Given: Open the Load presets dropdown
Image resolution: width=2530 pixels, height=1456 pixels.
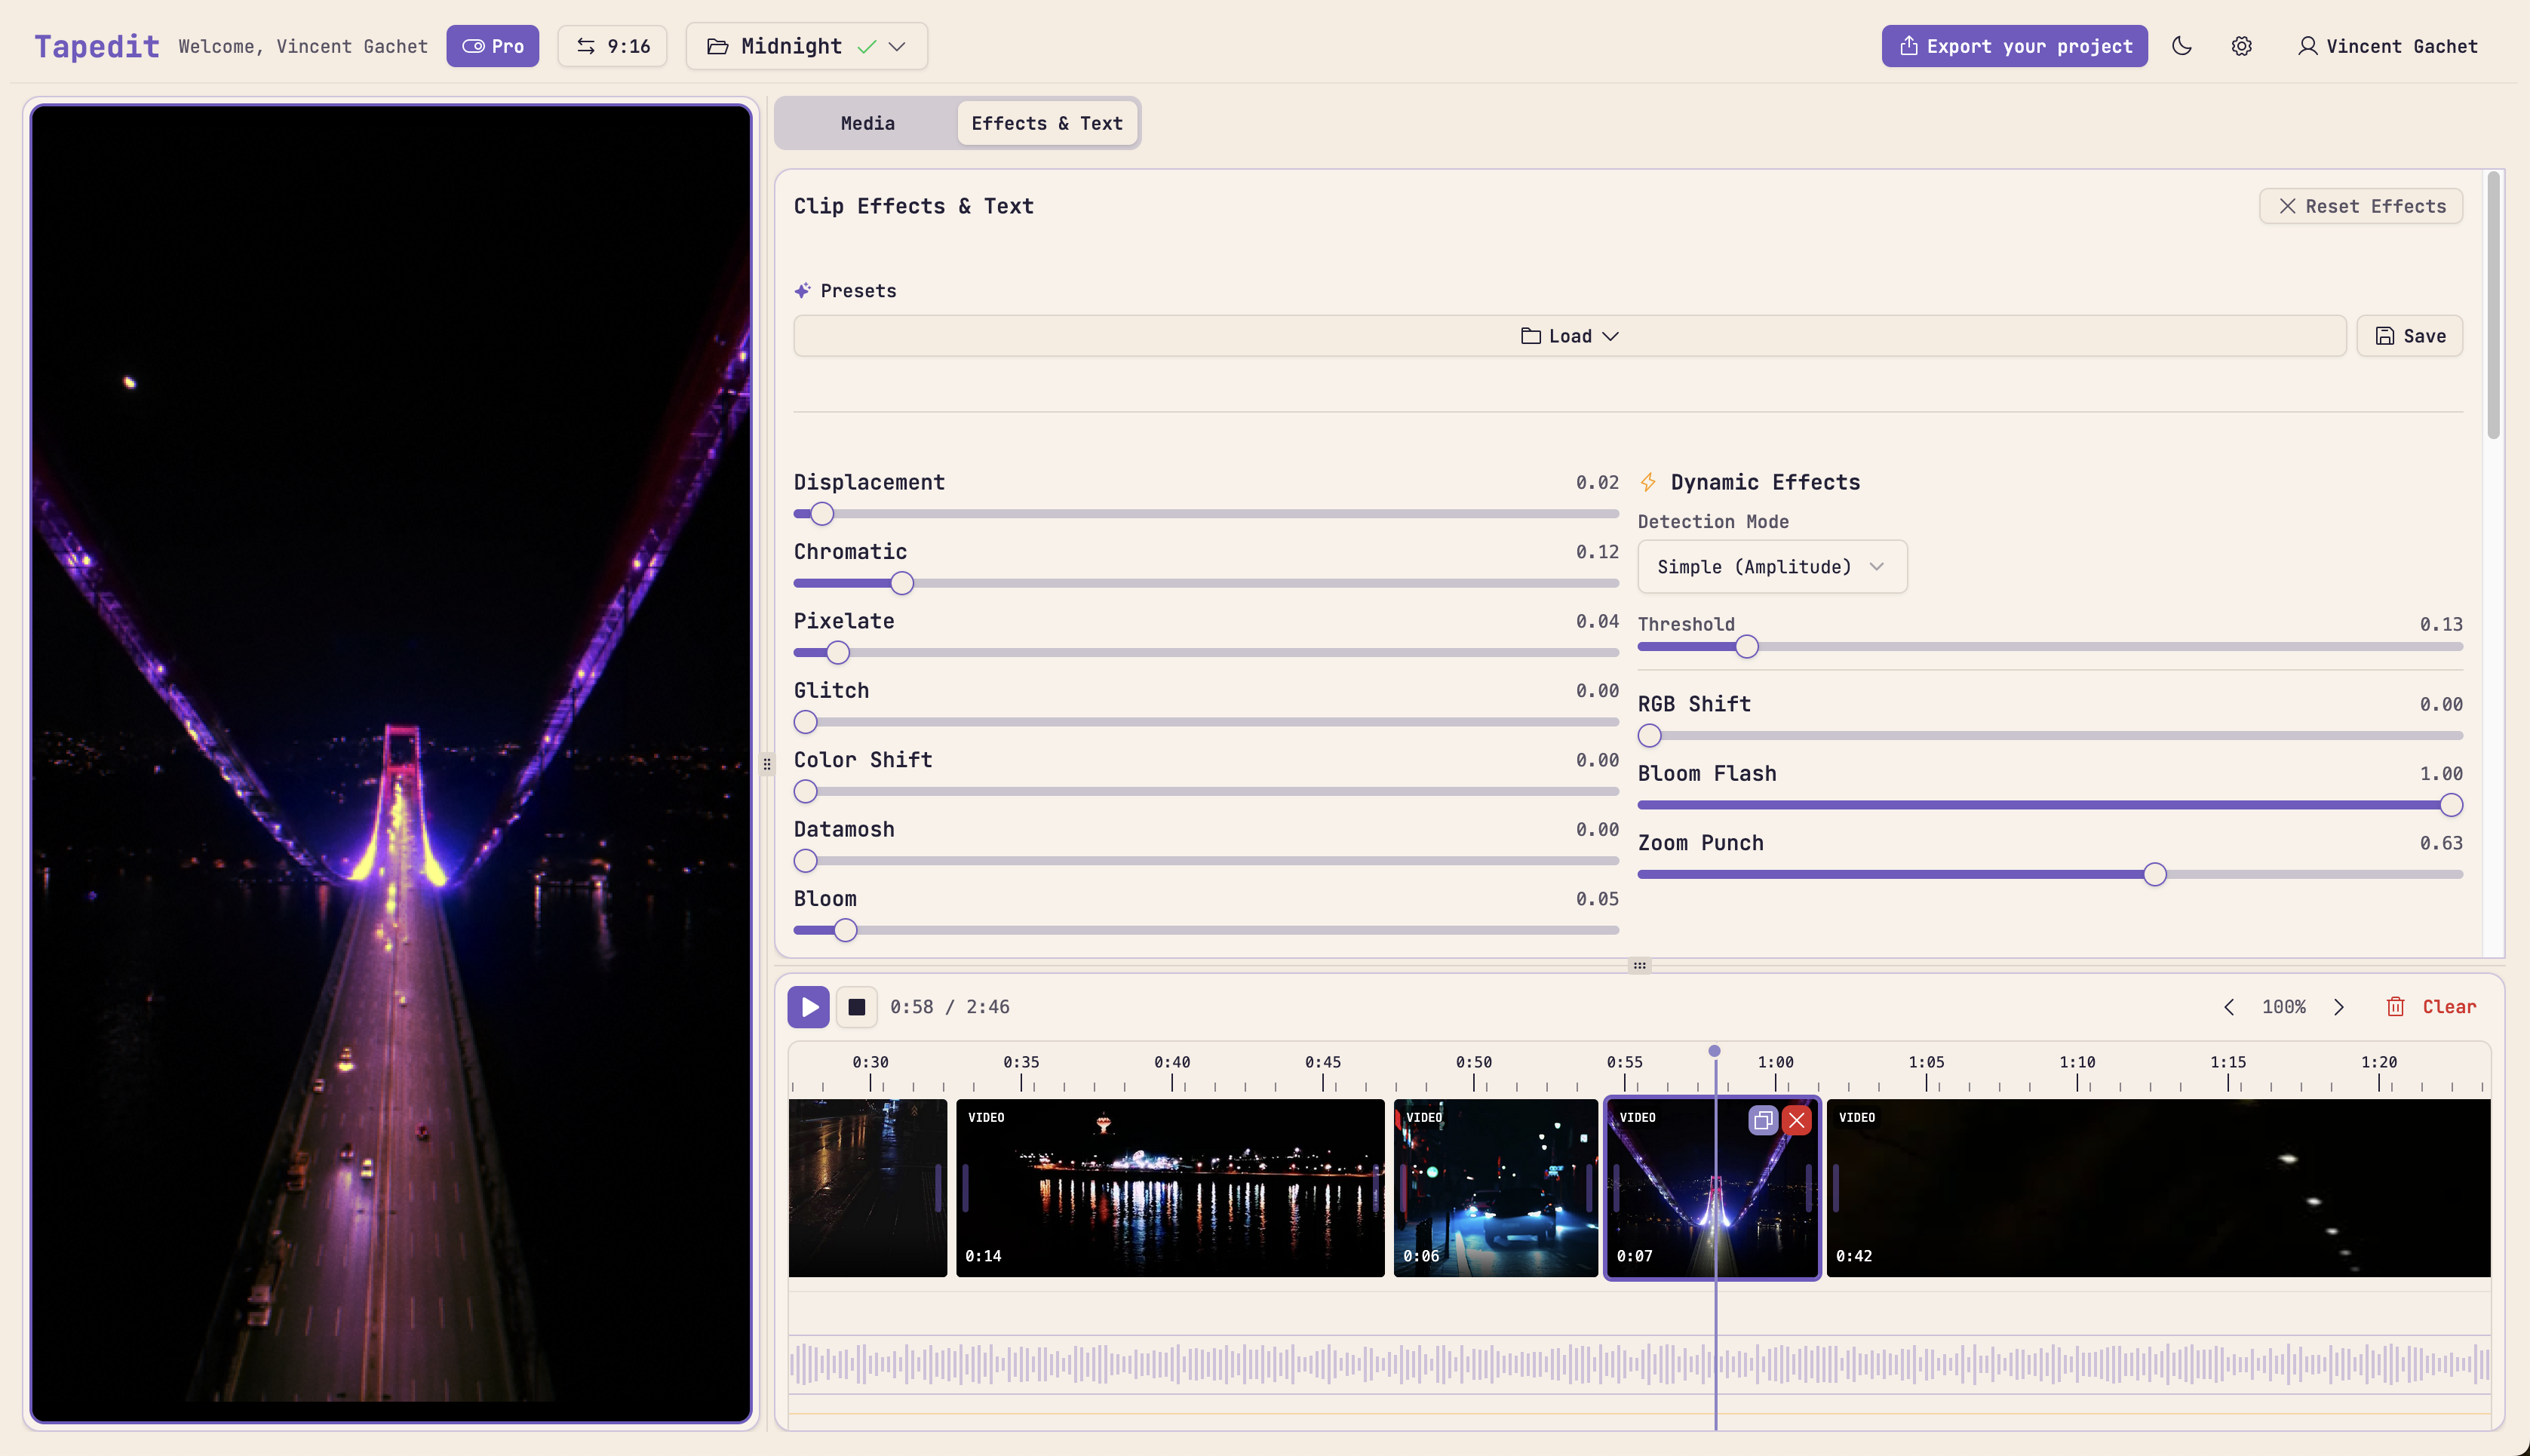Looking at the screenshot, I should point(1567,335).
